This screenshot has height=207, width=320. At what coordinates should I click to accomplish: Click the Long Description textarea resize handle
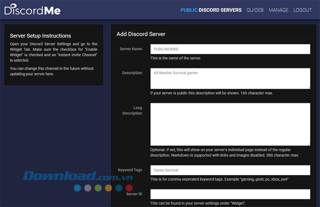(x=309, y=144)
